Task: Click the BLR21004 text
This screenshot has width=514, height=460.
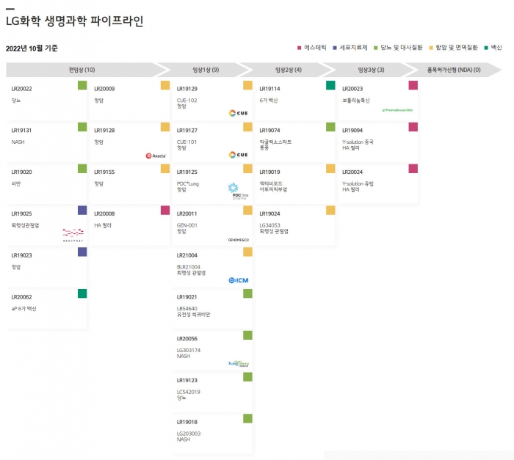Action: [189, 267]
